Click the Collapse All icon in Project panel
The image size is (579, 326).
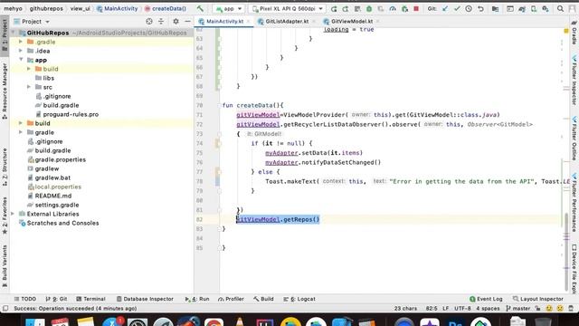(x=161, y=22)
